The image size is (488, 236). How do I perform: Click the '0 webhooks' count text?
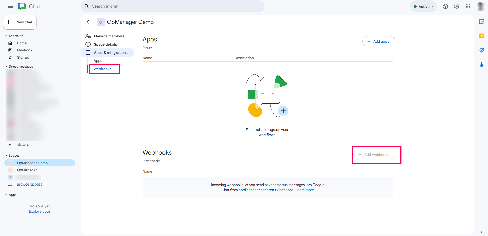[151, 161]
